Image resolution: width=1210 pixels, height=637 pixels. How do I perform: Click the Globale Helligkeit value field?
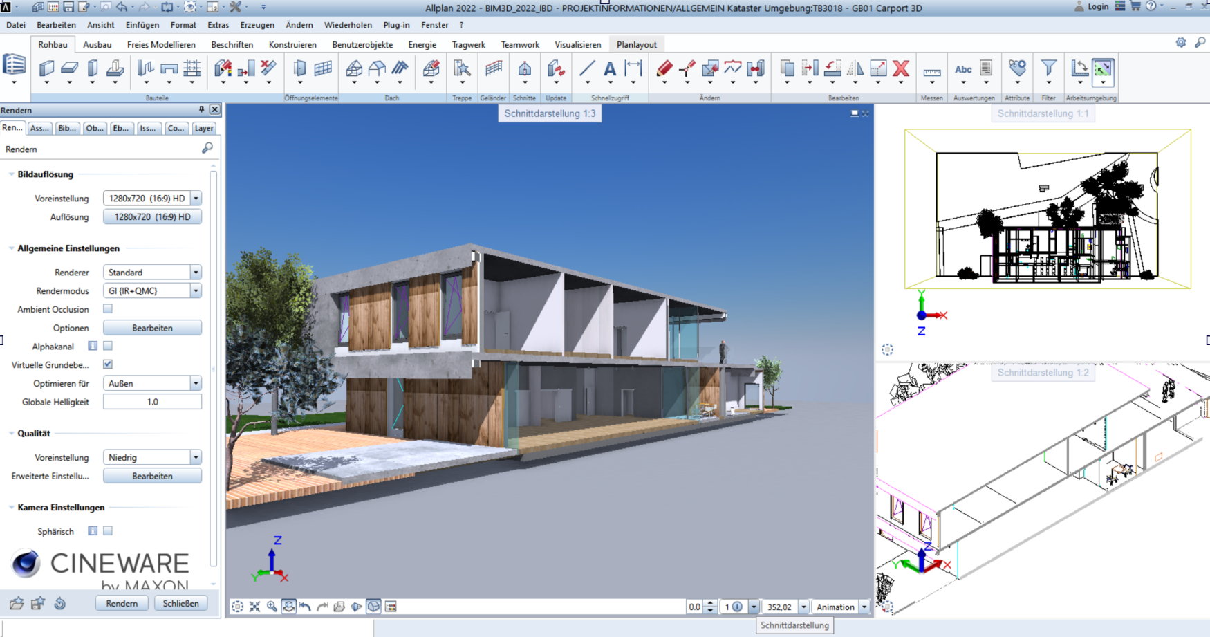point(152,402)
